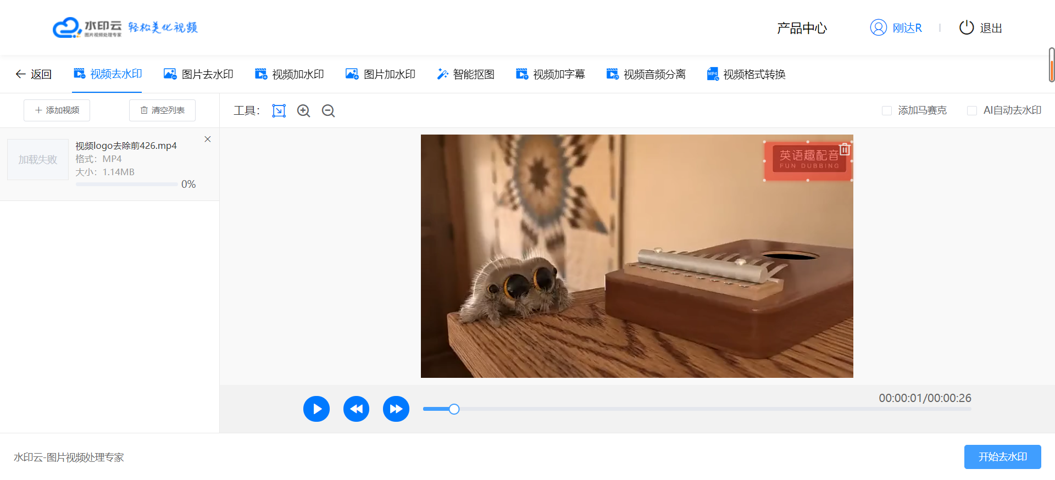Click the rewind button
This screenshot has height=480, width=1055.
tap(357, 409)
